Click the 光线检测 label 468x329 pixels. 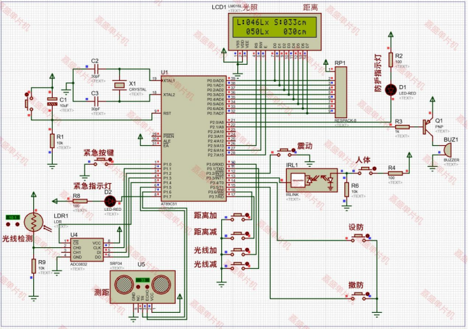tap(17, 238)
